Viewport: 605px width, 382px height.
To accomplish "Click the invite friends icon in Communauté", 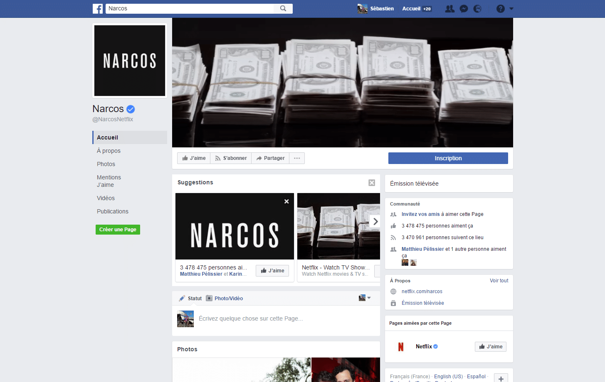I will point(393,214).
